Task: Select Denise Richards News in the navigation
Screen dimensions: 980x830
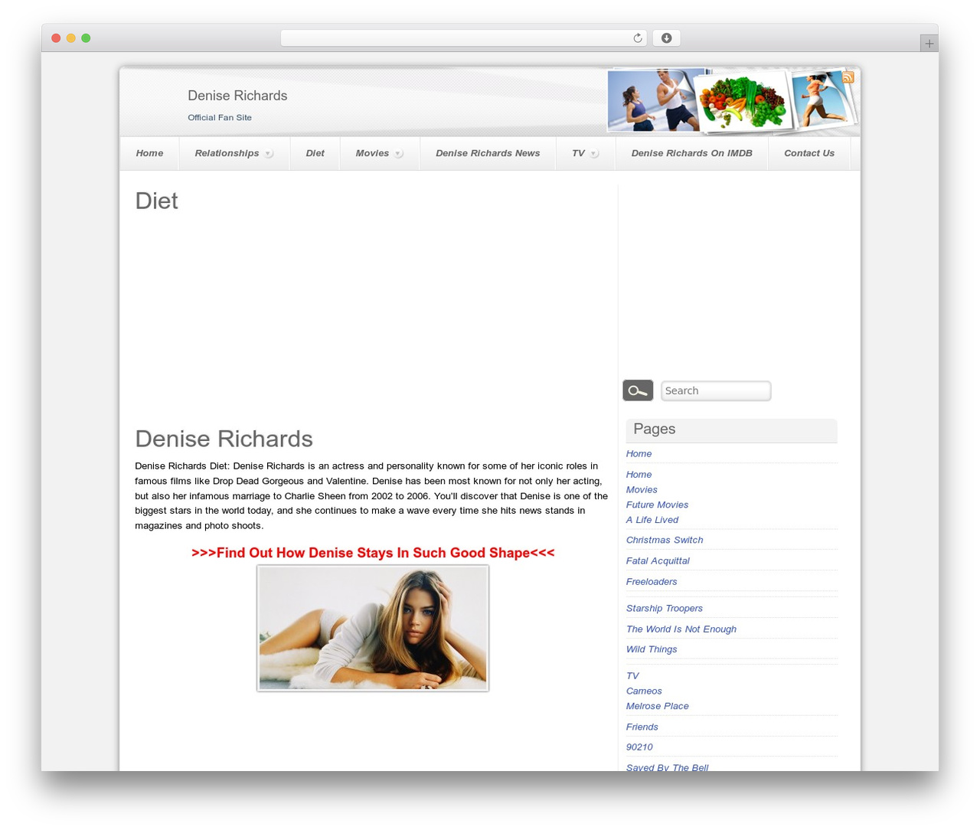Action: point(488,153)
